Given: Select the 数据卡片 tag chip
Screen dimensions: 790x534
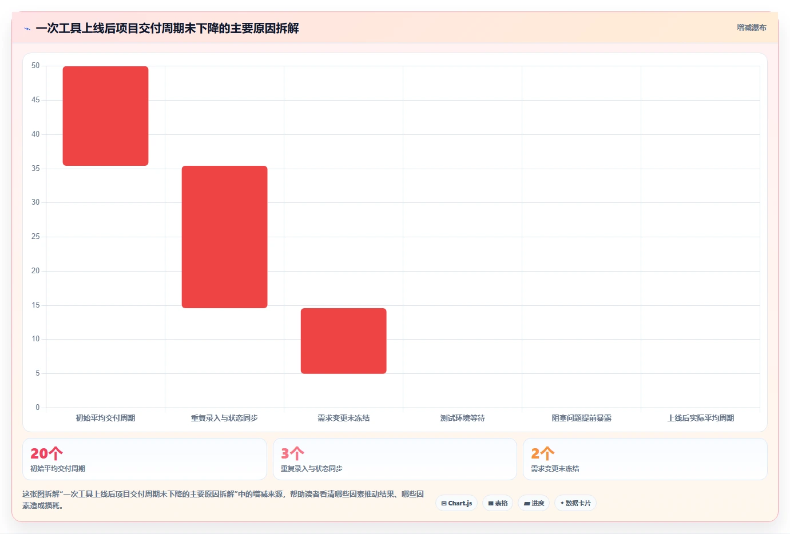Looking at the screenshot, I should (x=575, y=503).
